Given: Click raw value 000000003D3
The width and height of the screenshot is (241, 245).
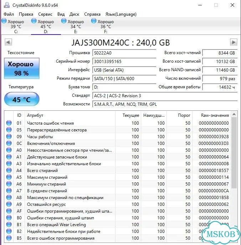Looking at the screenshot, I should 214,144.
